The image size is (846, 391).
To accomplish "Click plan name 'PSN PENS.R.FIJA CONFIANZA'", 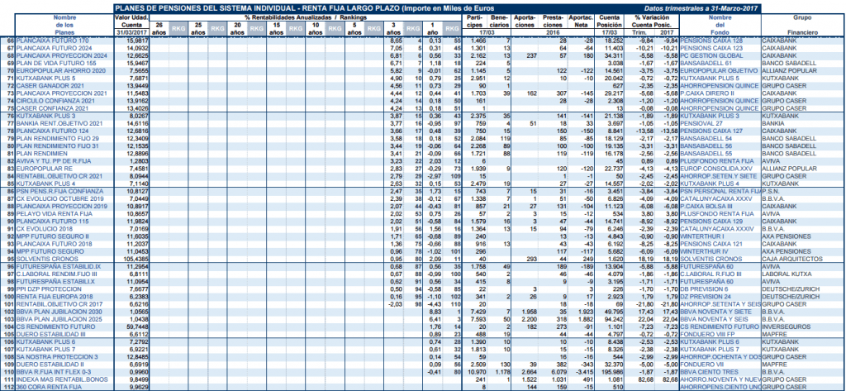I will [59, 191].
